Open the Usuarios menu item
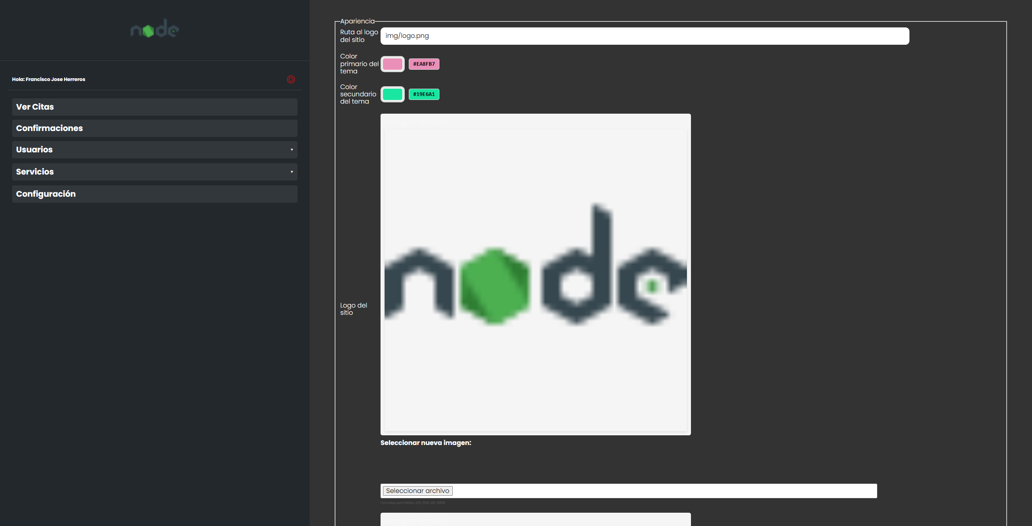The width and height of the screenshot is (1032, 526). (x=155, y=150)
